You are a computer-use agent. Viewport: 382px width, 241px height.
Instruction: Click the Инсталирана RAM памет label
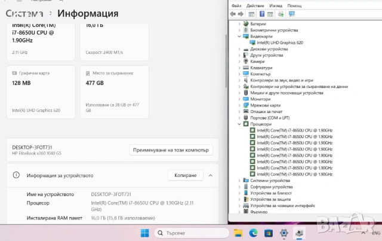54,218
